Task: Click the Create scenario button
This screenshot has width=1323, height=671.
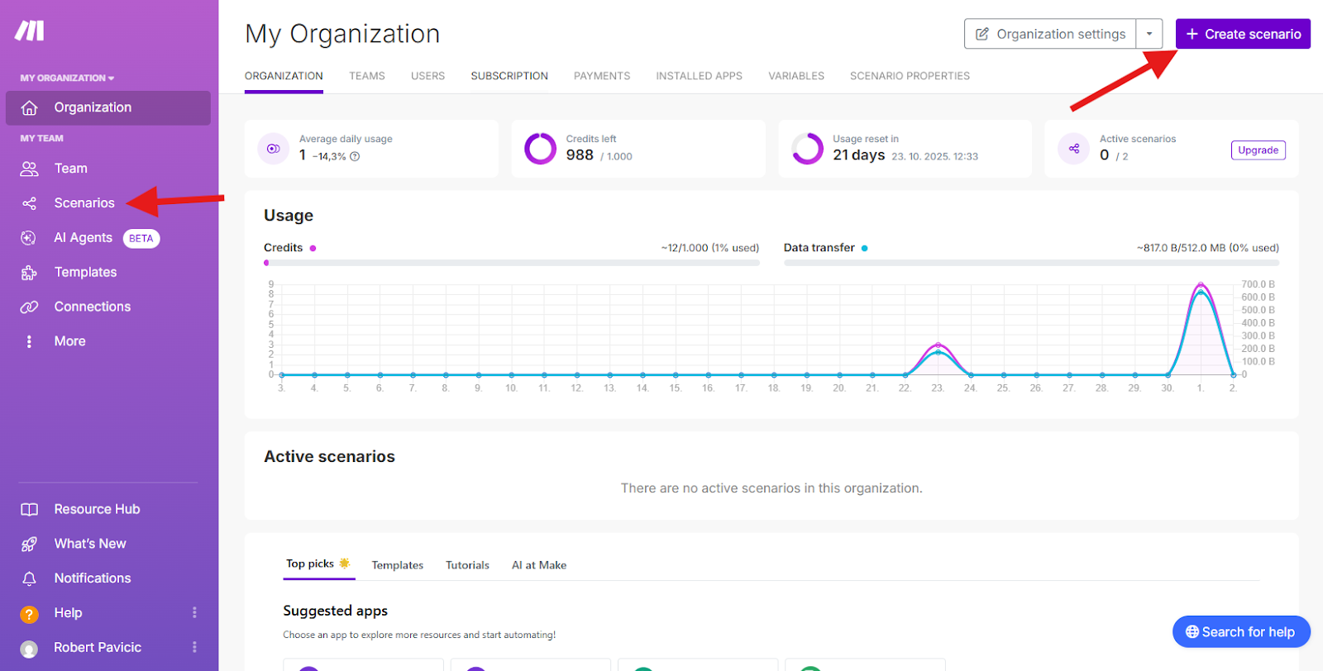Action: coord(1243,34)
